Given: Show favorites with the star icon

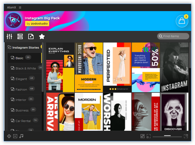Looking at the screenshot, I should [x=42, y=36].
